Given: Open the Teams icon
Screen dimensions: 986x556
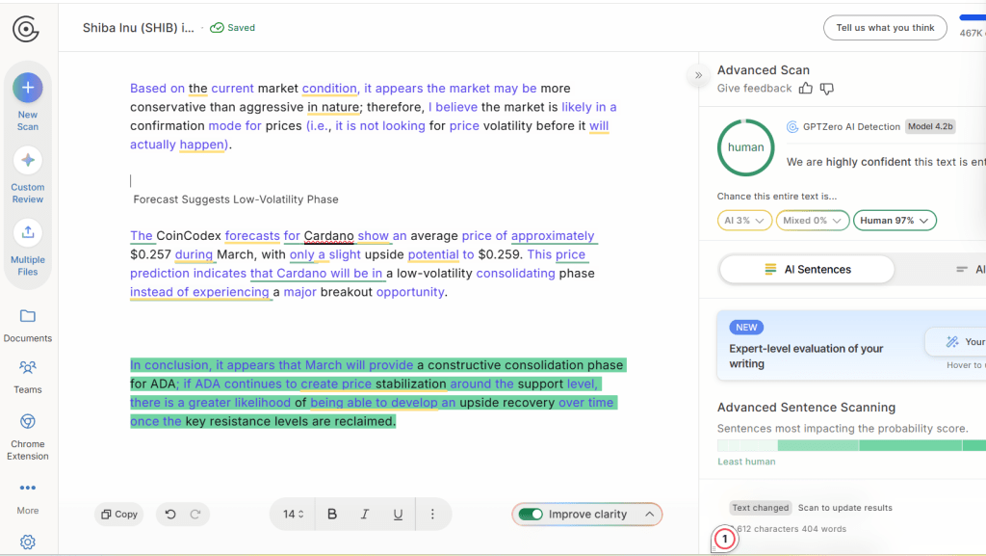Looking at the screenshot, I should pos(28,367).
